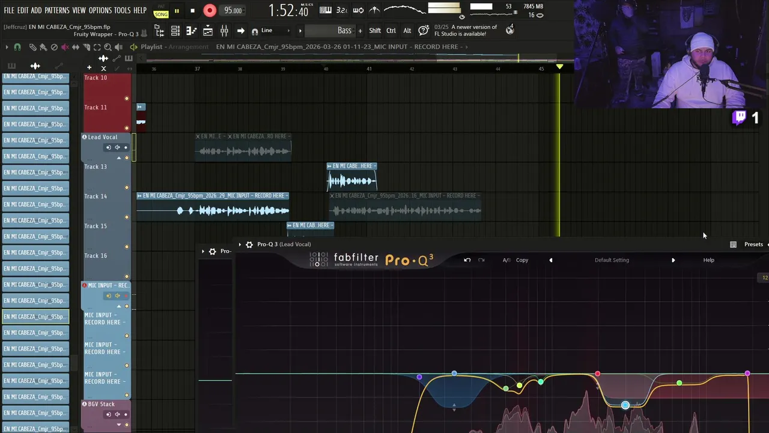Click the 95.000 tempo field
This screenshot has height=433, width=769.
click(233, 11)
